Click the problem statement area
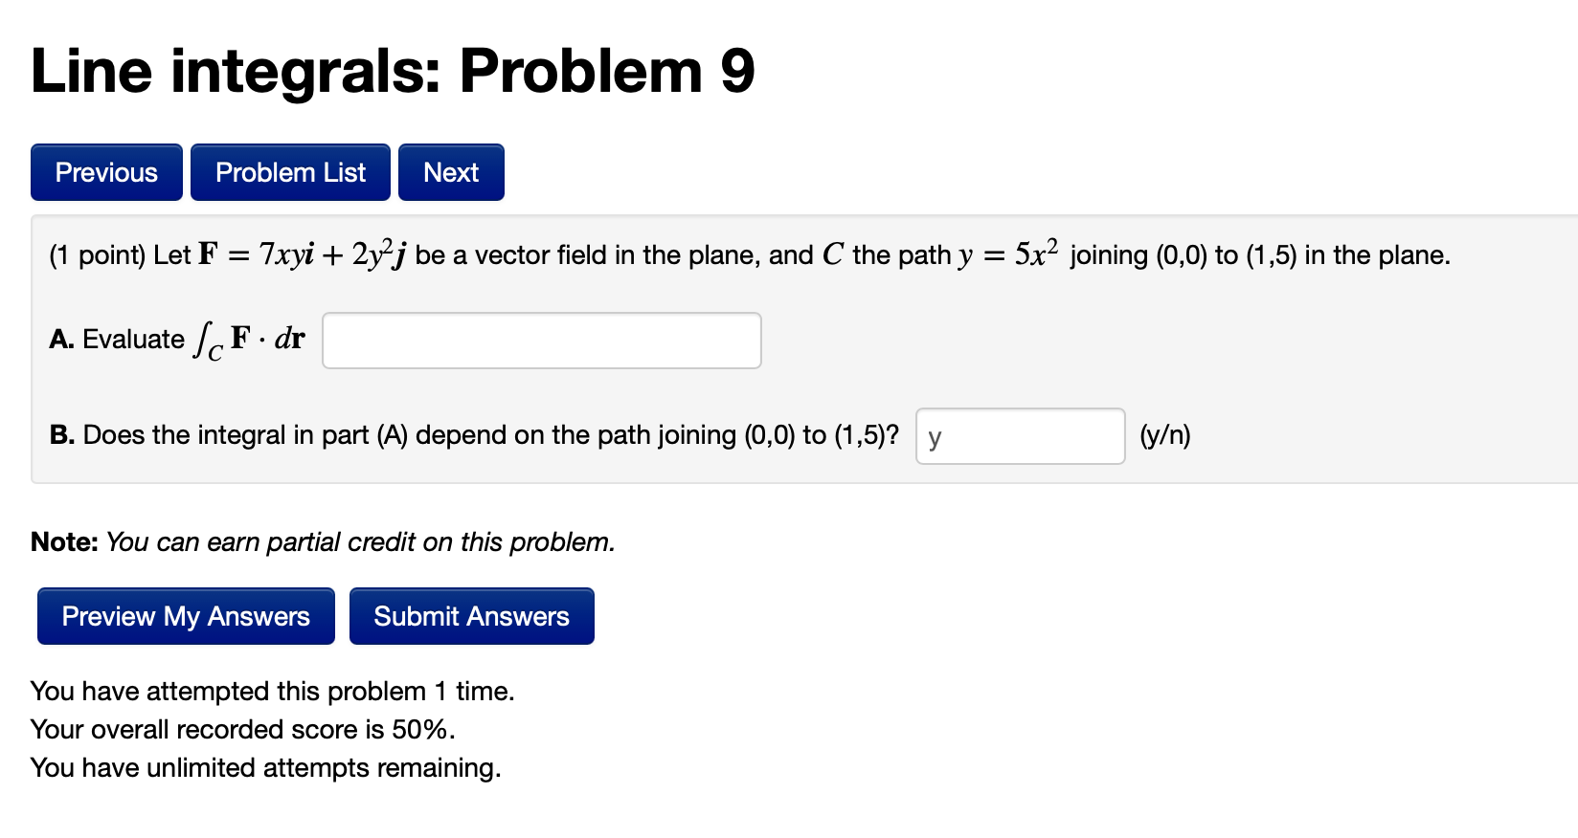The image size is (1578, 838). coord(747,254)
